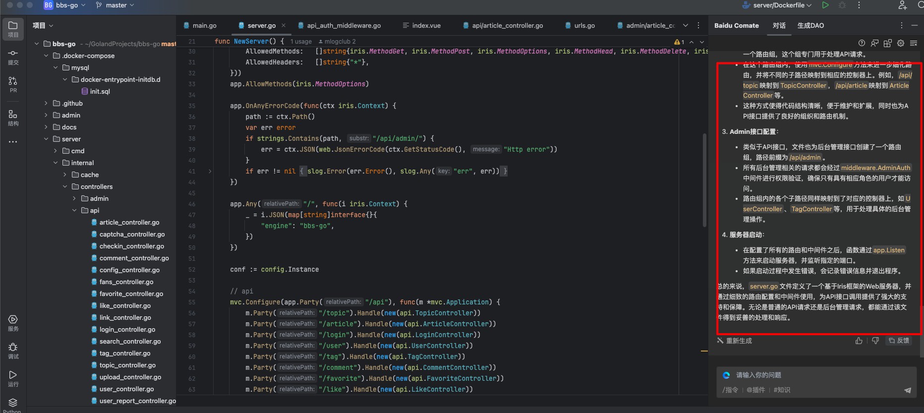The image size is (924, 413).
Task: Show more tool windows ellipsis in left sidebar
Action: (x=13, y=142)
